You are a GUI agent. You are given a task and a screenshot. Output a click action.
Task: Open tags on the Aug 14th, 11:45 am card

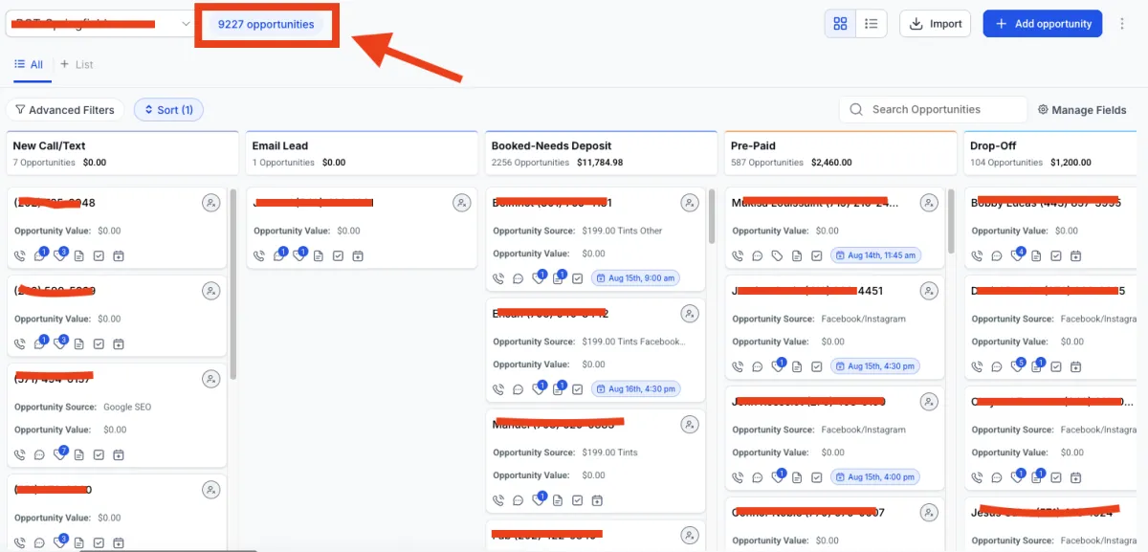click(777, 255)
